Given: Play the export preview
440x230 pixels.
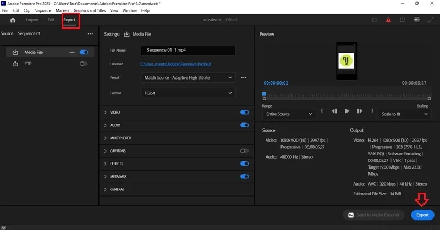Looking at the screenshot, I should (x=347, y=111).
